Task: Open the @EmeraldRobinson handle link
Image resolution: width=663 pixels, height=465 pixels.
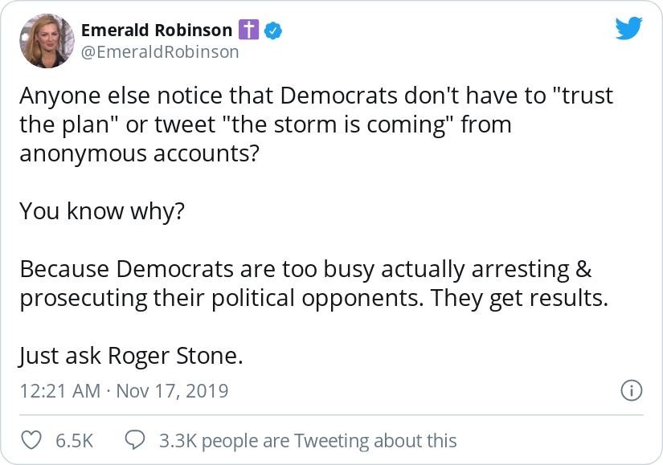Action: click(160, 52)
